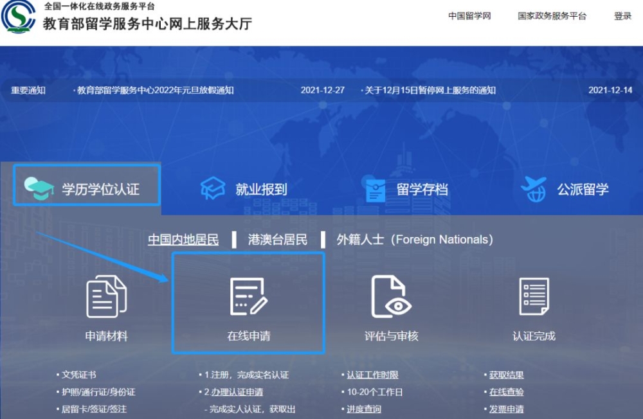
Task: Click the 2021-12-14 notice date
Action: [x=610, y=90]
